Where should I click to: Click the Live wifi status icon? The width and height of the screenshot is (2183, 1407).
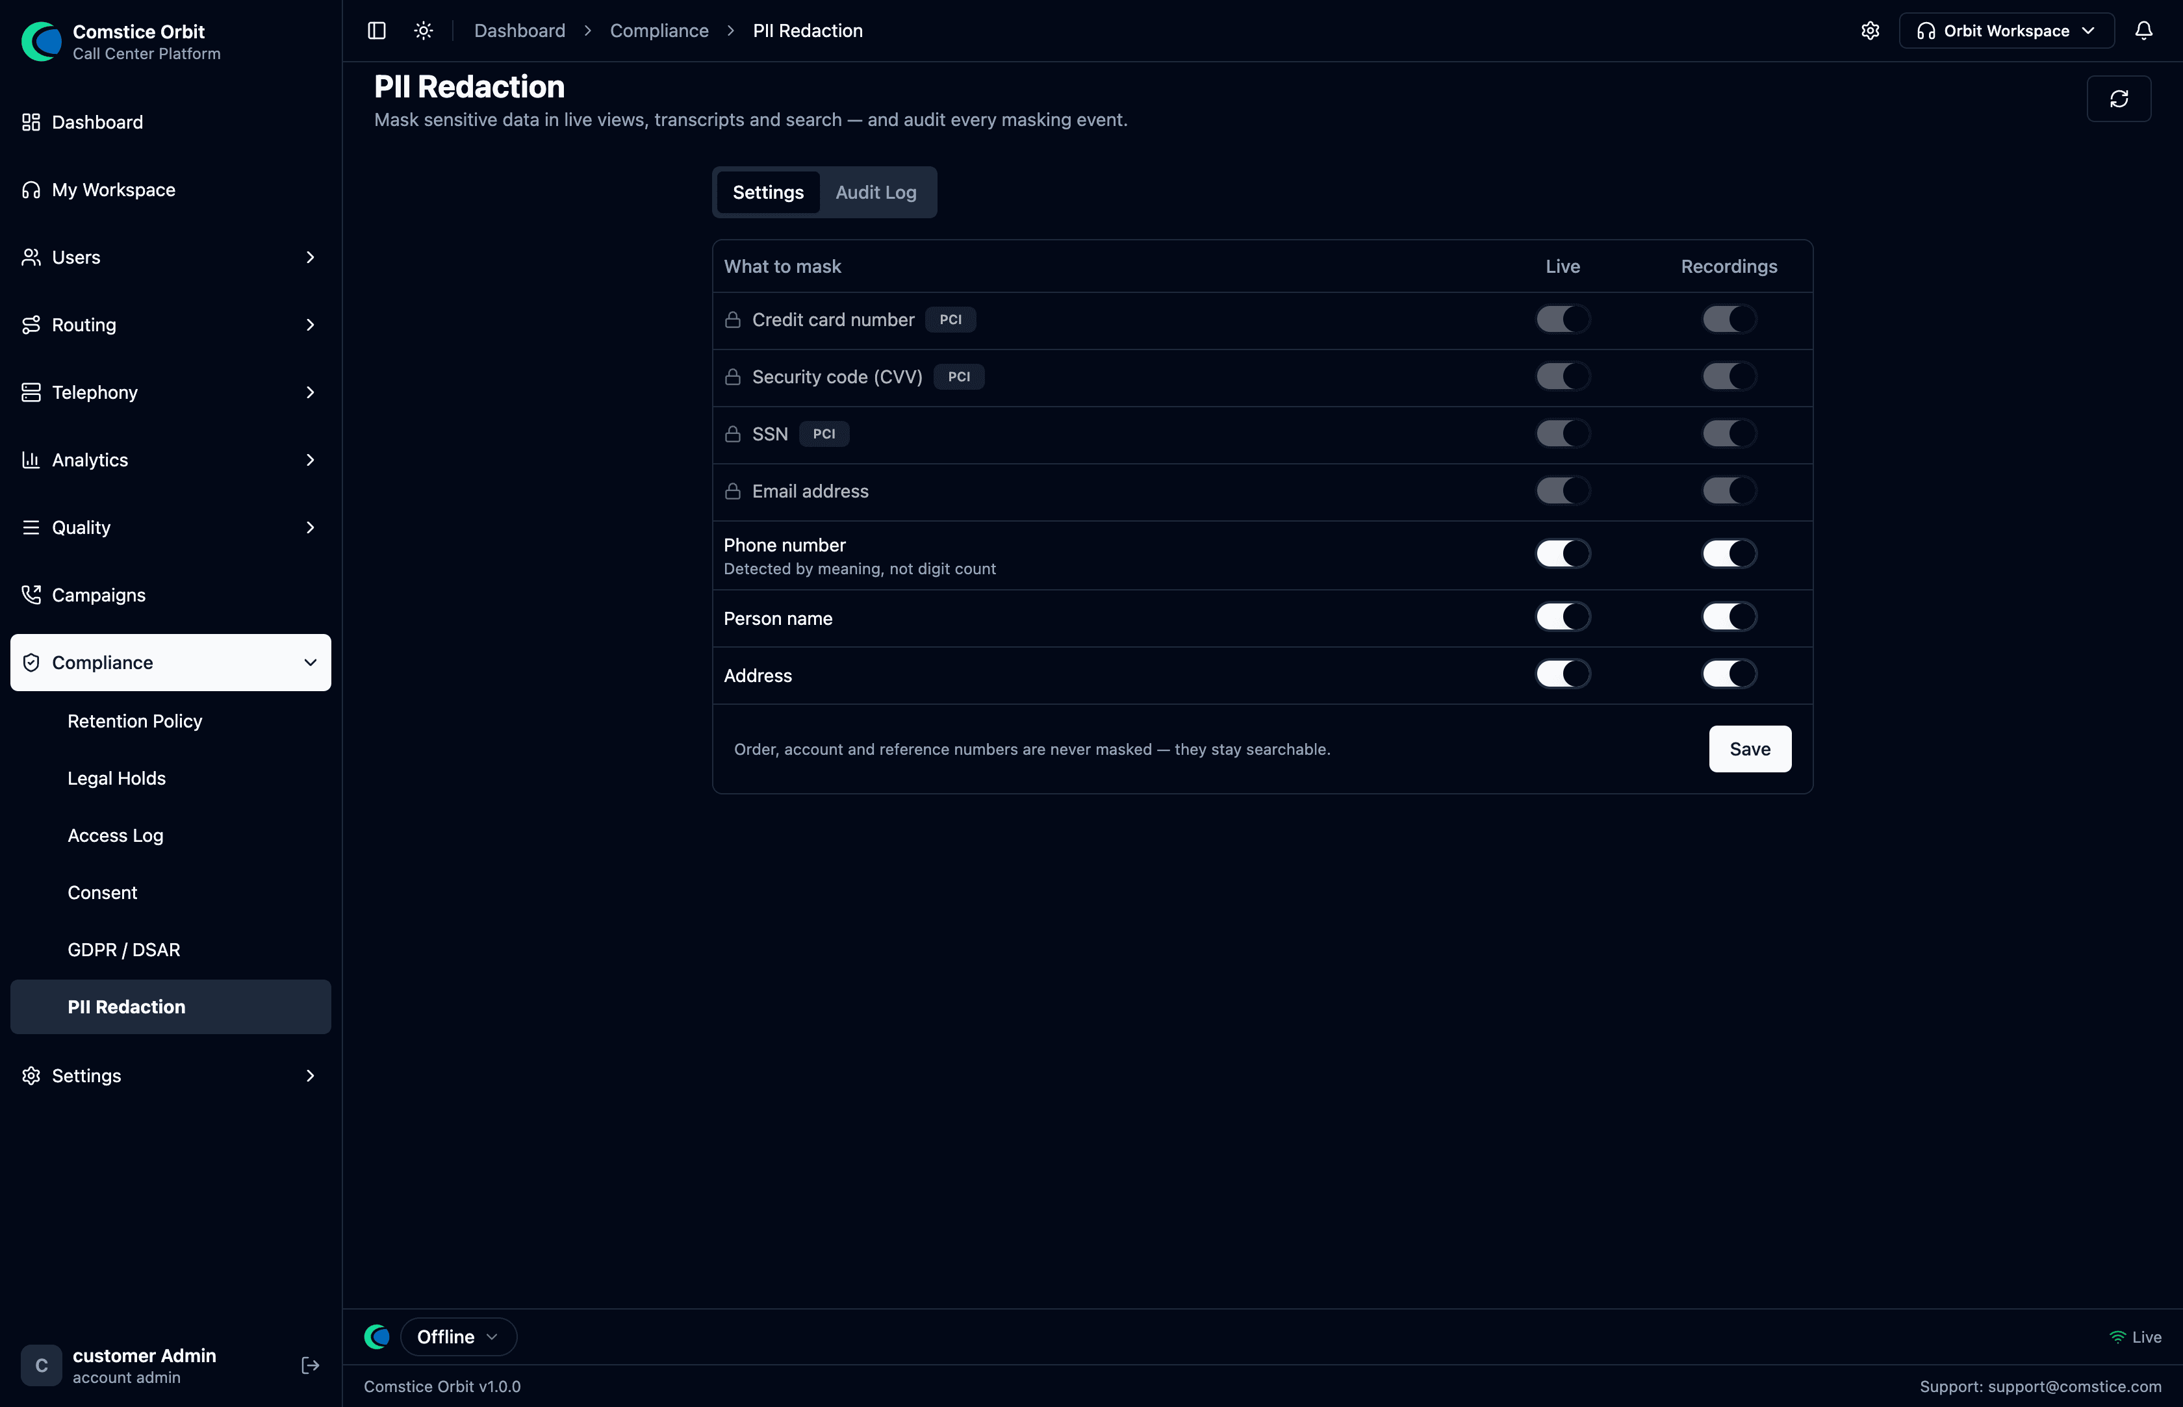[x=2117, y=1337]
